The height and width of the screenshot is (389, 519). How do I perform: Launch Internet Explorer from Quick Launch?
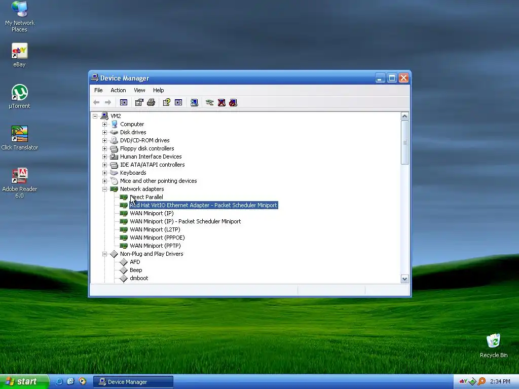tap(59, 382)
